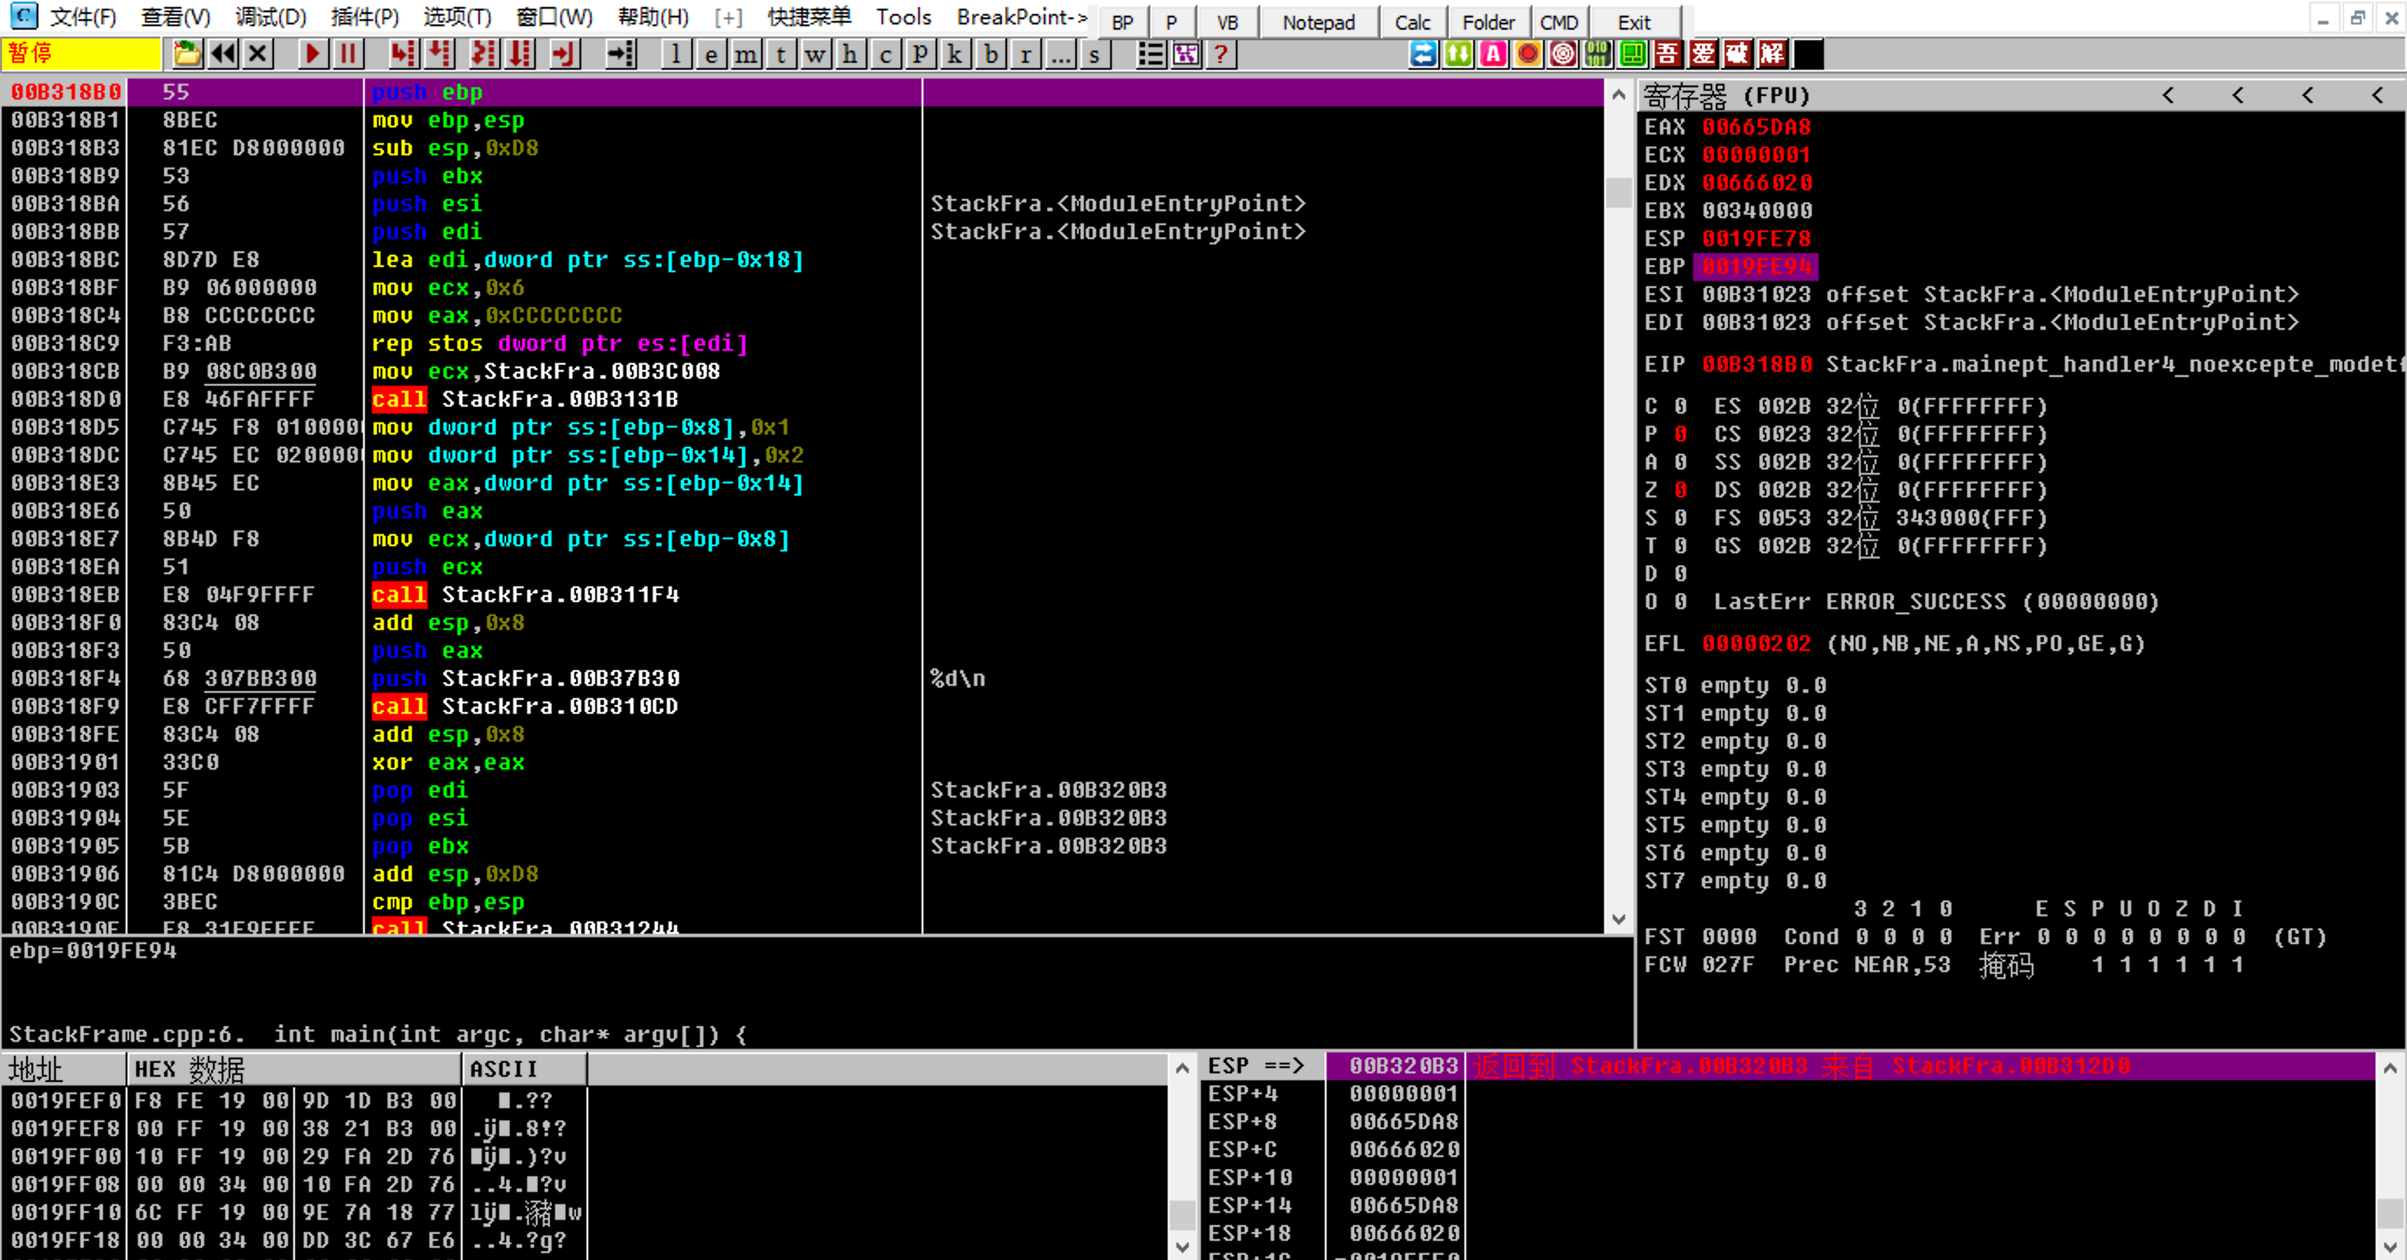Click the VB command bar button
The width and height of the screenshot is (2407, 1260).
coord(1227,22)
